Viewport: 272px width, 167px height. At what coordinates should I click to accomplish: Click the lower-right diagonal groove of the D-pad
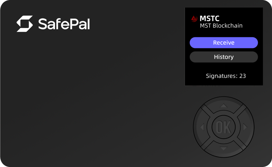tap(240, 144)
